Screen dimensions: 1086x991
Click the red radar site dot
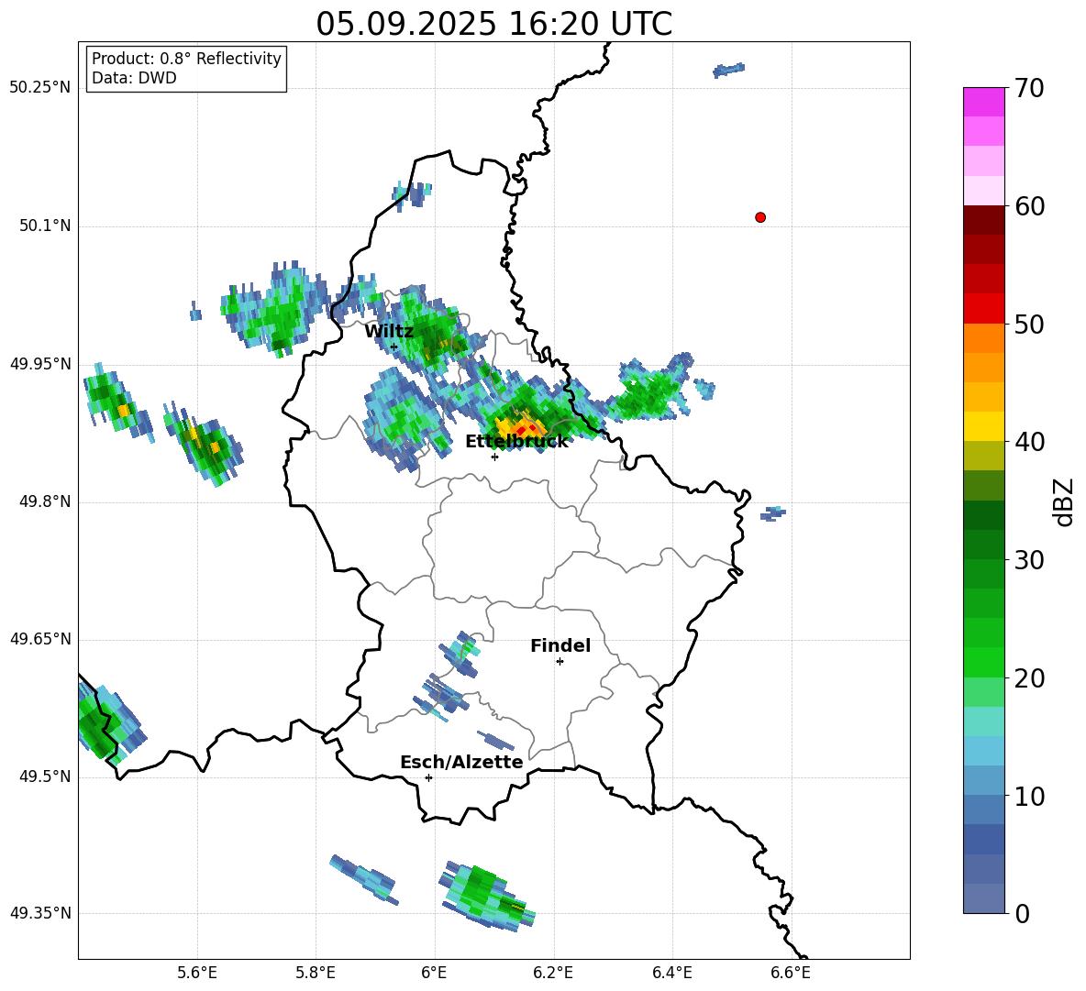pyautogui.click(x=759, y=217)
